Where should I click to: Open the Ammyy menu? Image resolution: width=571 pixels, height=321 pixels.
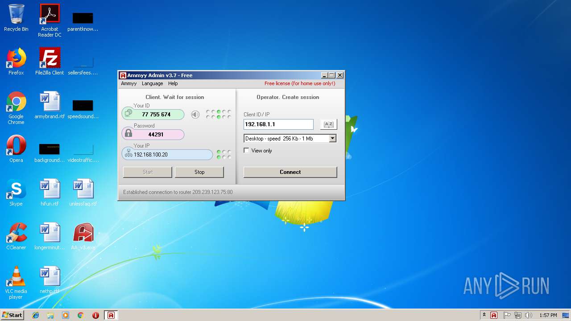(129, 83)
